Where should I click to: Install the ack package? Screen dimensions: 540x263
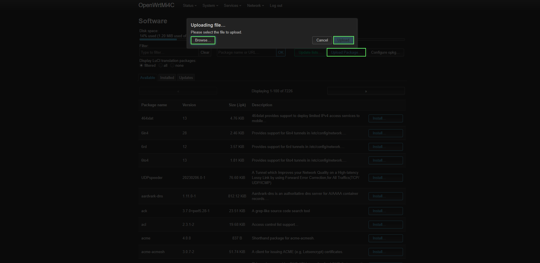pos(386,211)
